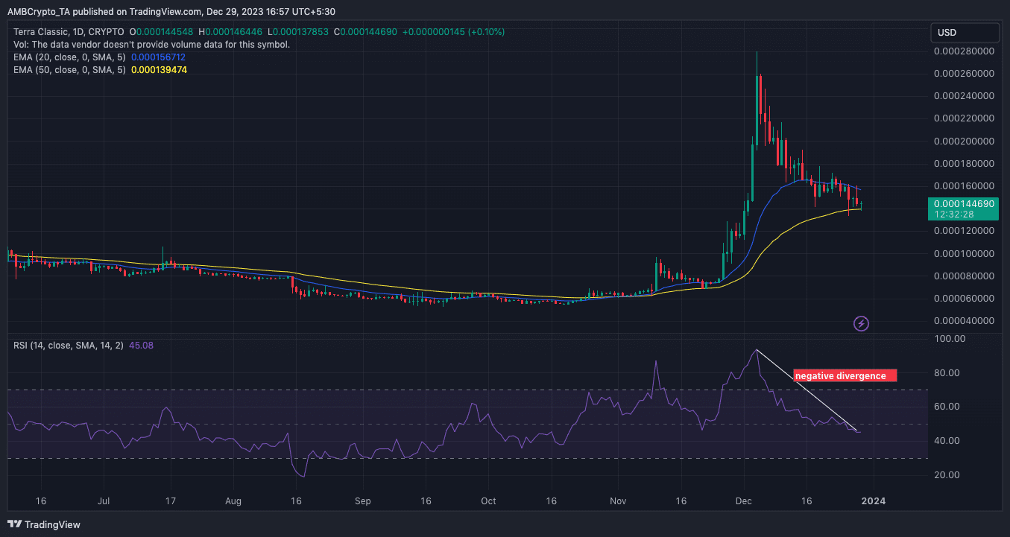
Task: Click the lightning bolt quick-trade icon on the chart
Action: (861, 323)
